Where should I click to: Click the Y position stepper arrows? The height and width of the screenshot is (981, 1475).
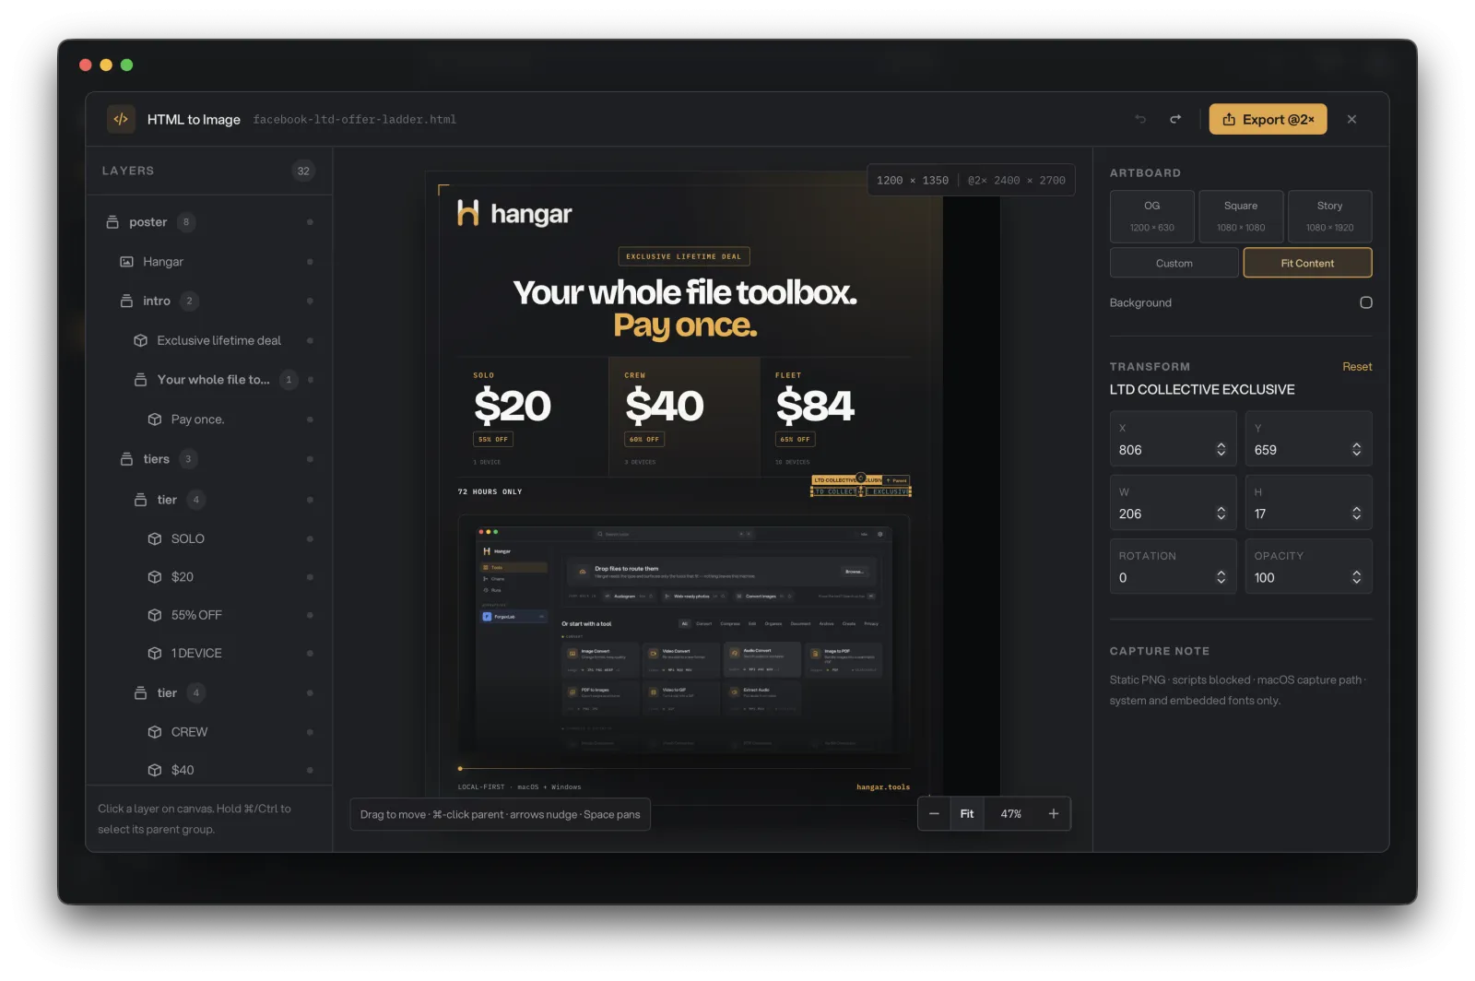1356,450
